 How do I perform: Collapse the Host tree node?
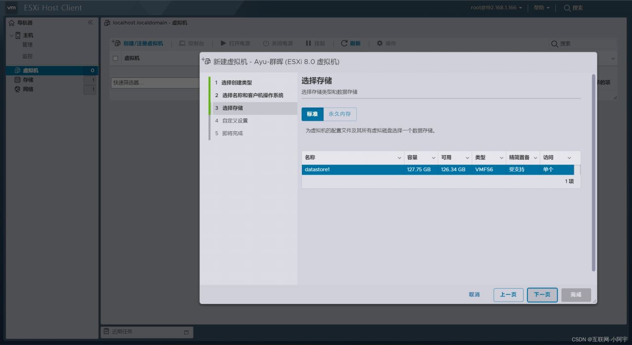12,36
